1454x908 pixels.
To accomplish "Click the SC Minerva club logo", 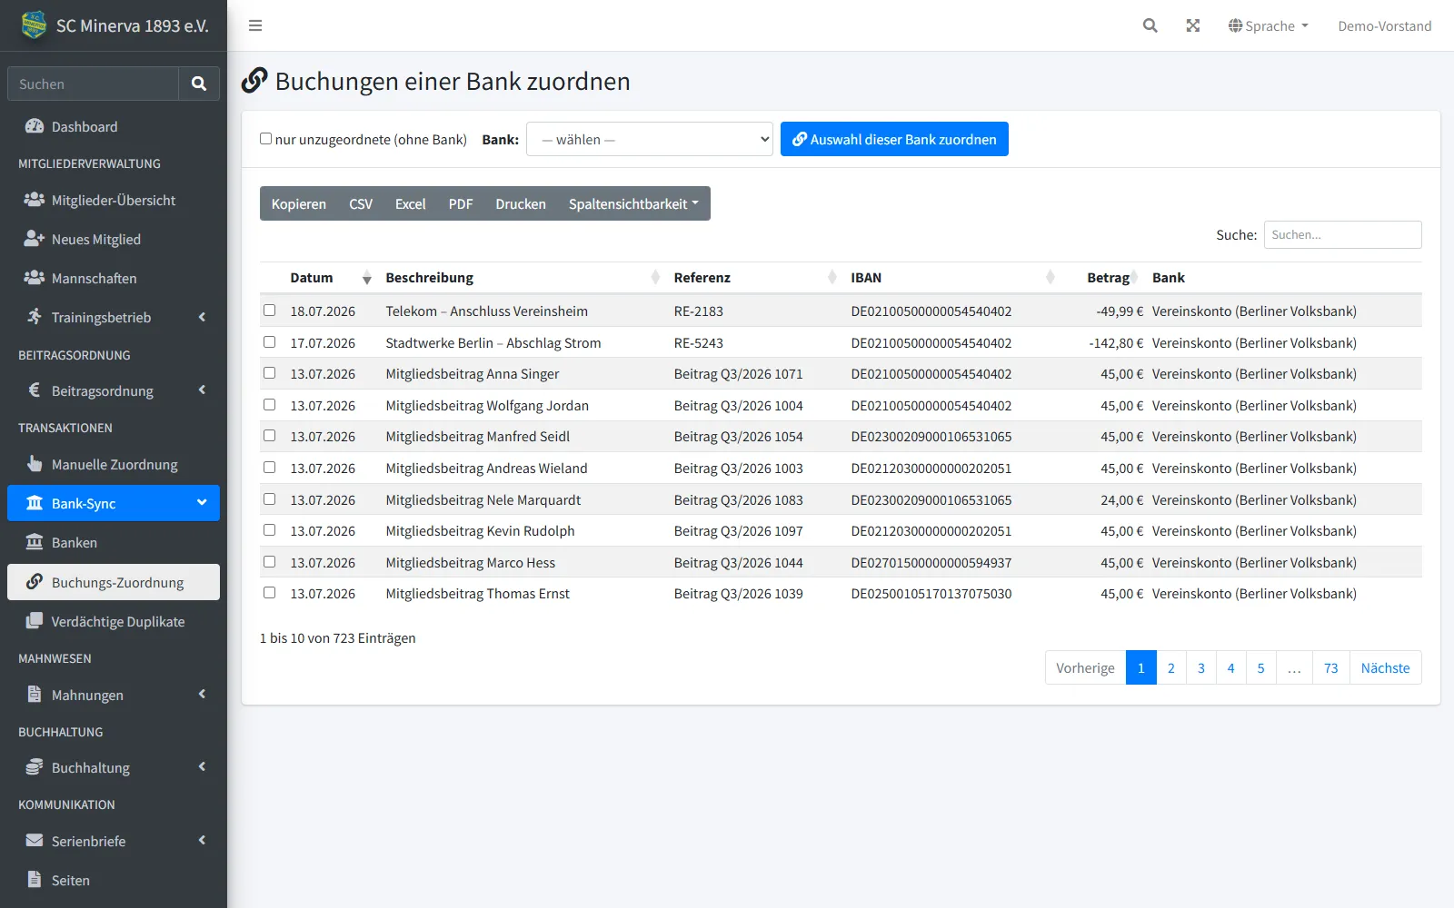I will [x=34, y=25].
